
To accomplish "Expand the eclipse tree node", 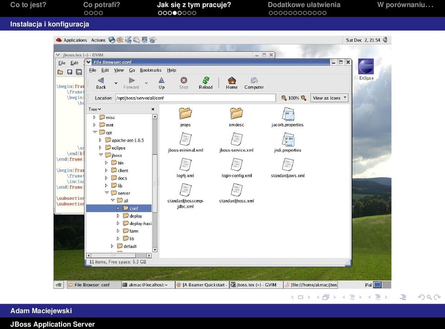I will pos(100,148).
